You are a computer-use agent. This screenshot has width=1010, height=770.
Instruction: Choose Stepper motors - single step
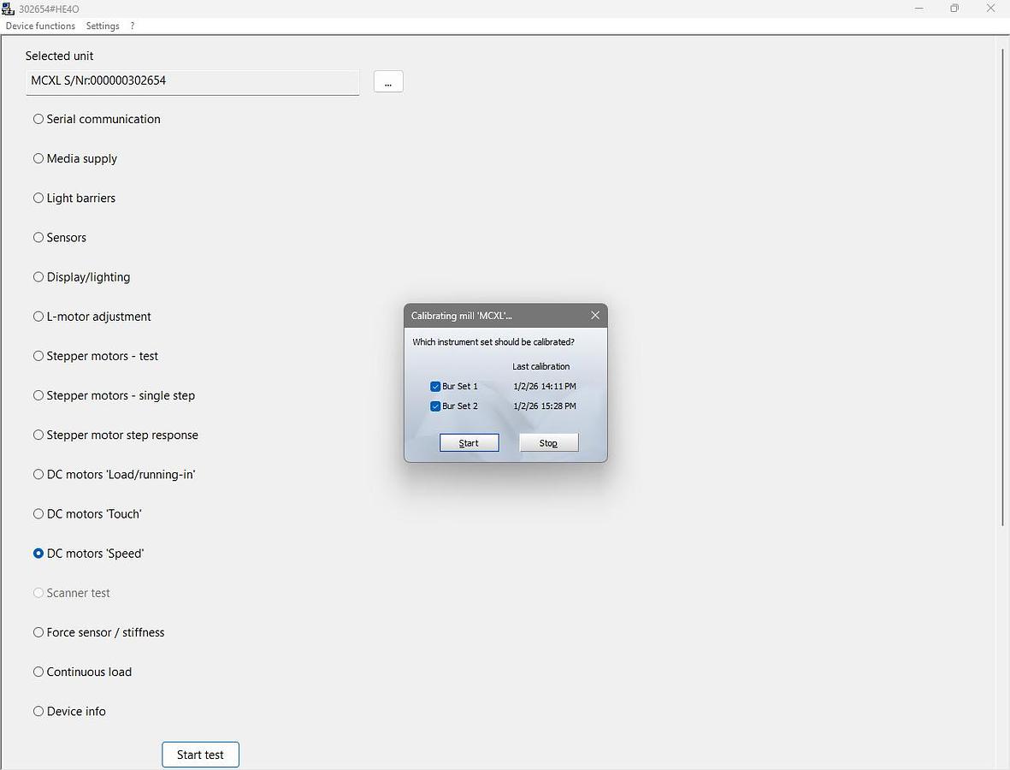coord(38,395)
